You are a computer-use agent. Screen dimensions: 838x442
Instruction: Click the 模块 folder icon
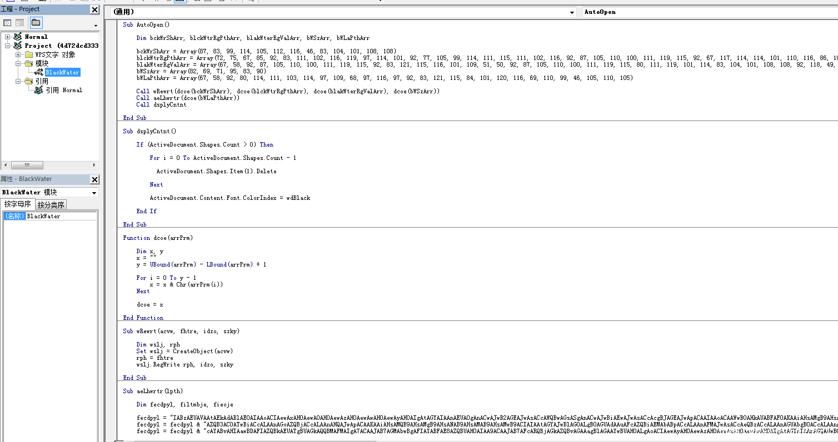tap(29, 63)
